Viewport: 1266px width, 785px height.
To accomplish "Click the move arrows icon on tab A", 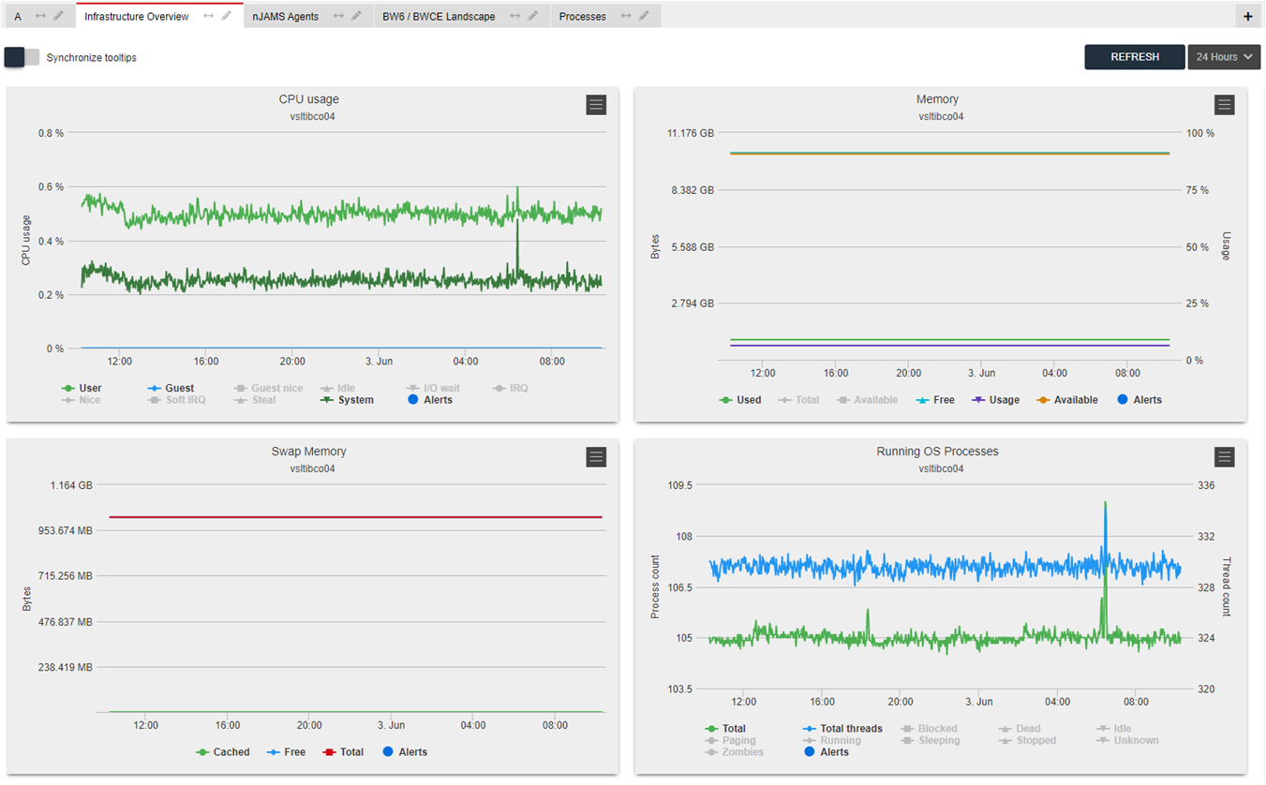I will [41, 16].
